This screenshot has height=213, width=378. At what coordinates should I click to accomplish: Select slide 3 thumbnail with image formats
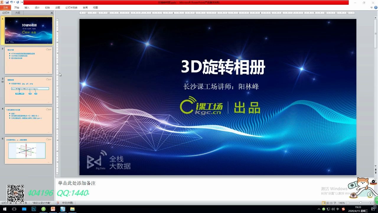29,91
